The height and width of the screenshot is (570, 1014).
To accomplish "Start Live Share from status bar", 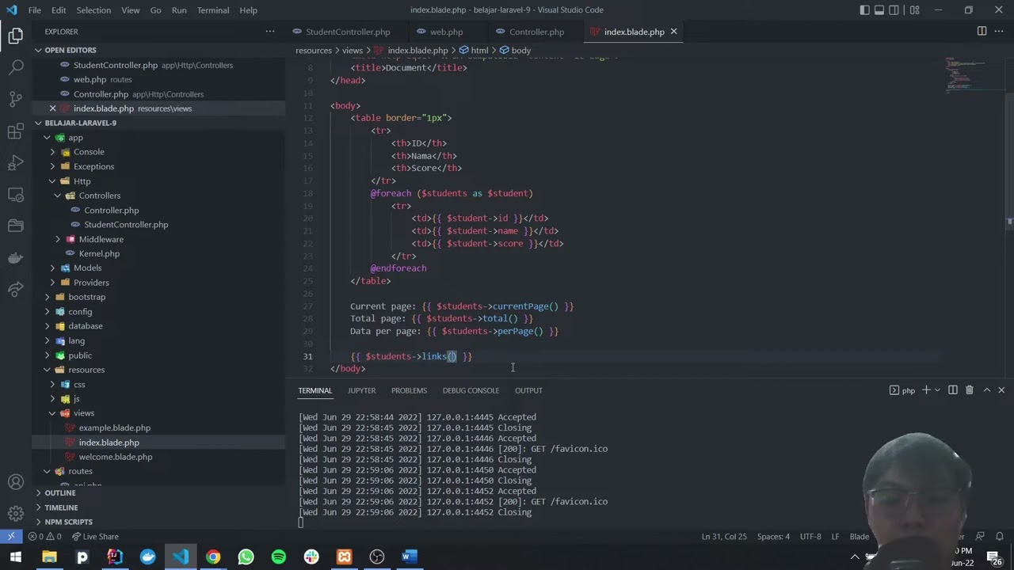I will [x=94, y=537].
